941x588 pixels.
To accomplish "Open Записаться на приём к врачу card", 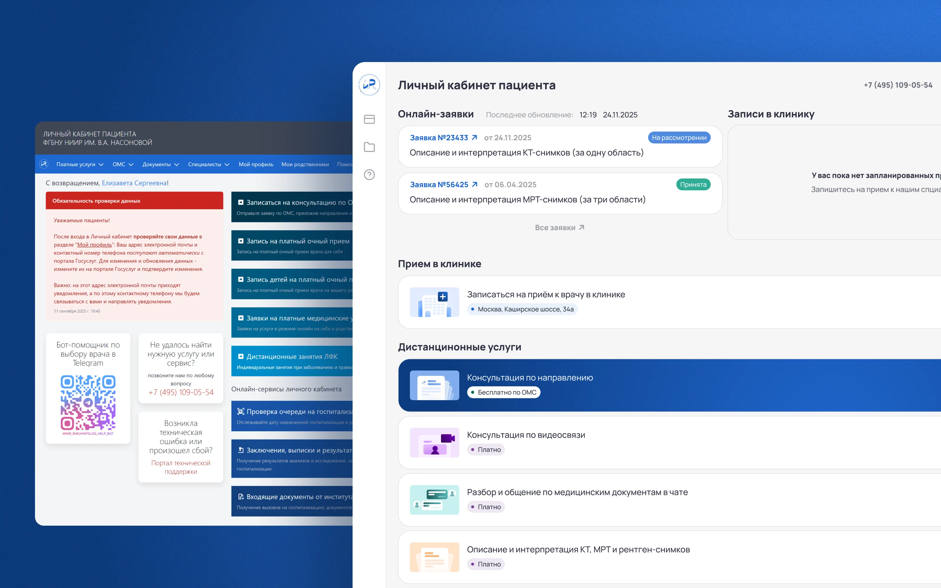I will 669,302.
